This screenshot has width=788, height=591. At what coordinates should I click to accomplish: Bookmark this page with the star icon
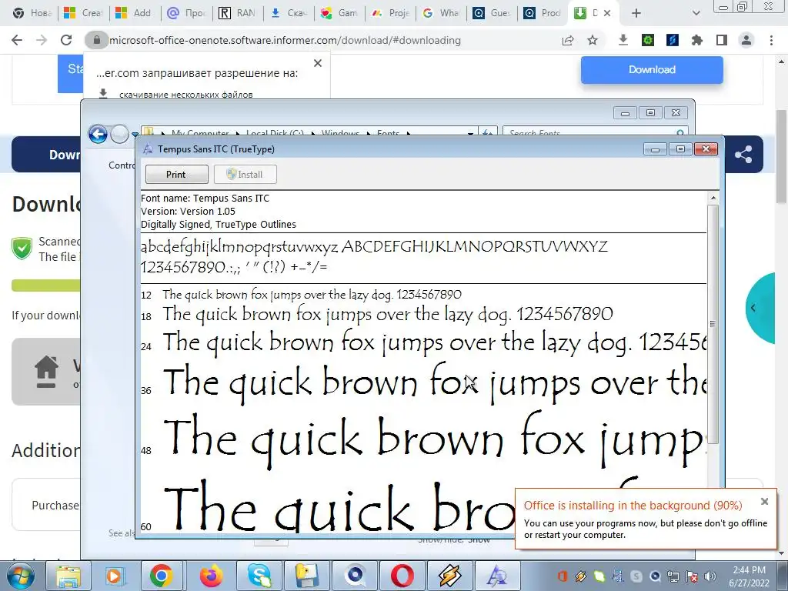593,40
